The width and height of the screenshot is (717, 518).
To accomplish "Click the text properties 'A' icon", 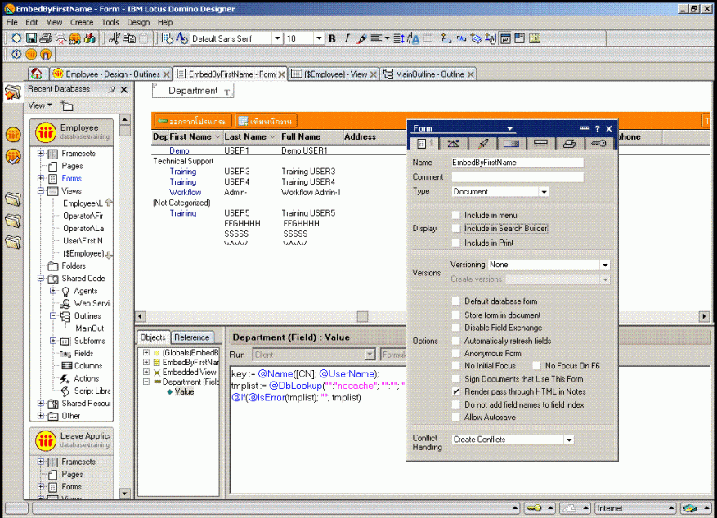I will (181, 38).
